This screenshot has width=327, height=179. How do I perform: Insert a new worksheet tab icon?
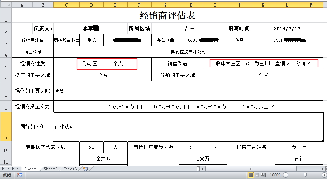click(x=85, y=169)
